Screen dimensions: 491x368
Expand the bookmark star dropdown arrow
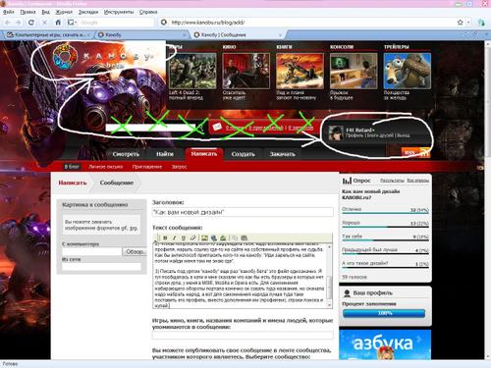click(x=468, y=23)
